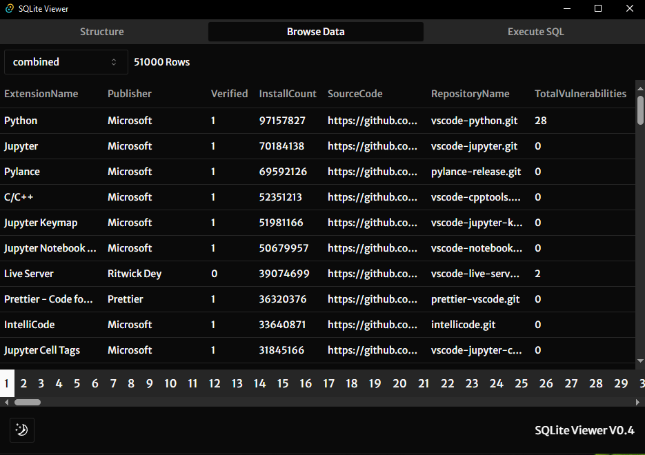
Task: Select the Jupyter Cell Tags name cell
Action: (x=42, y=350)
